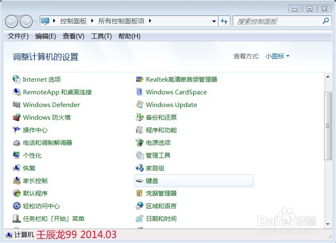The image size is (336, 243).
Task: Open the 查看(V) menu
Action: click(73, 36)
